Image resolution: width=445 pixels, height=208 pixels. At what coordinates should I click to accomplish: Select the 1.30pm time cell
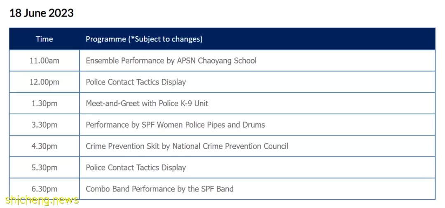44,104
